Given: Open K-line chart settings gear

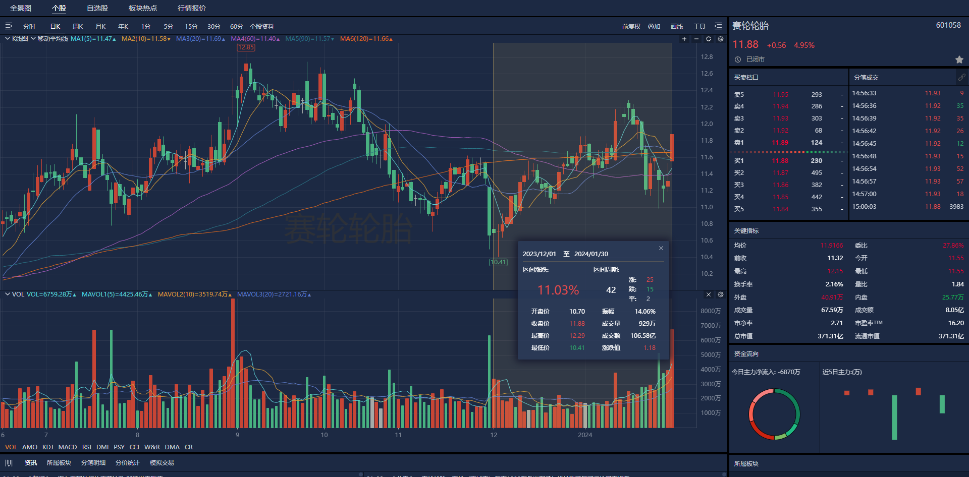Looking at the screenshot, I should click(721, 39).
